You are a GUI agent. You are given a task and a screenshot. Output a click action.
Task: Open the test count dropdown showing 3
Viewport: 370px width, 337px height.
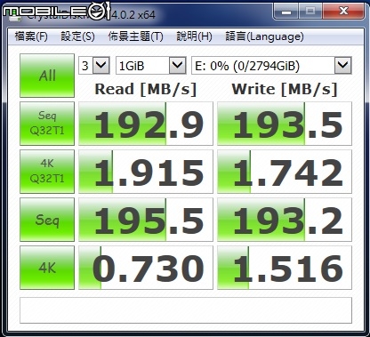point(94,65)
